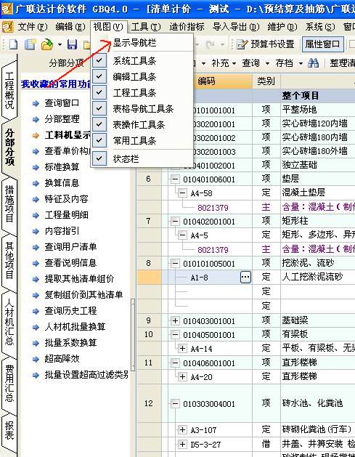Select material code 8021379 under A4-5

click(x=213, y=250)
